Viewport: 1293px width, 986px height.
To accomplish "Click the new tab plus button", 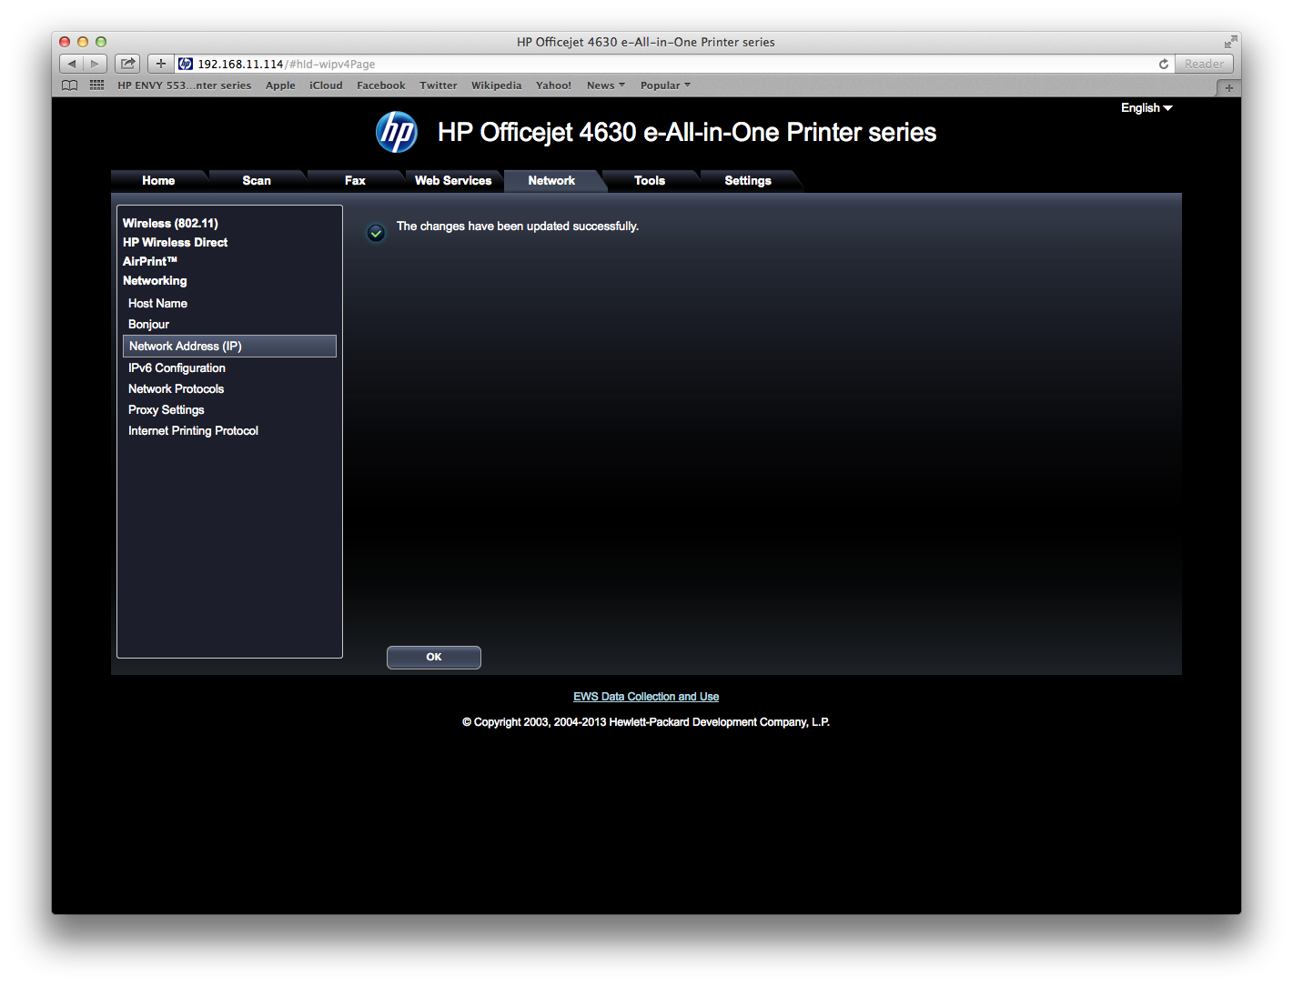I will [1228, 87].
